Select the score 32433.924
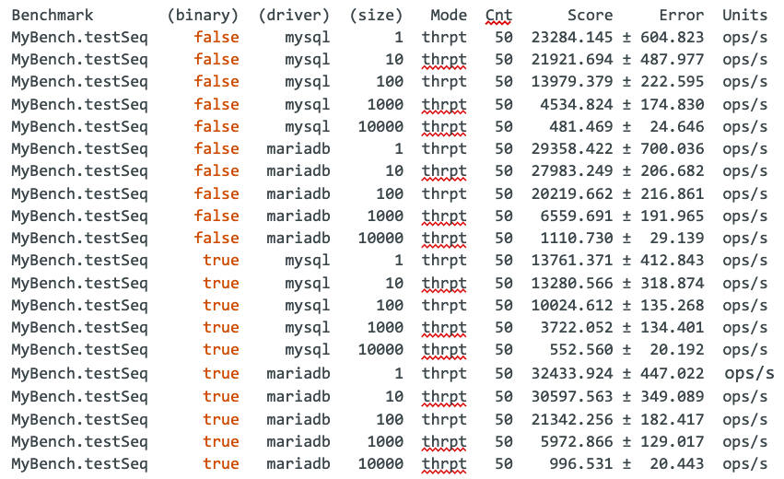The image size is (784, 479). click(x=572, y=373)
